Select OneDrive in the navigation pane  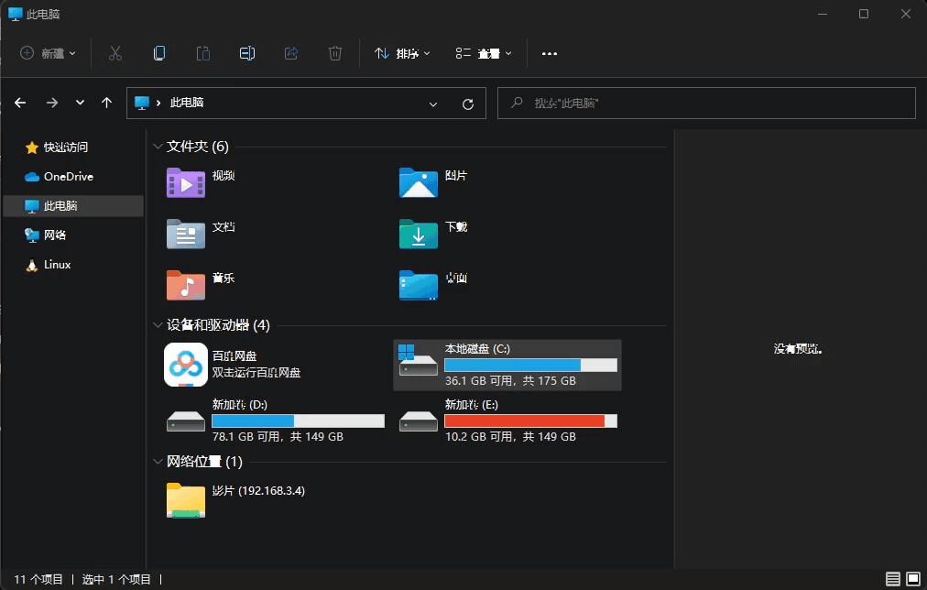coord(68,177)
